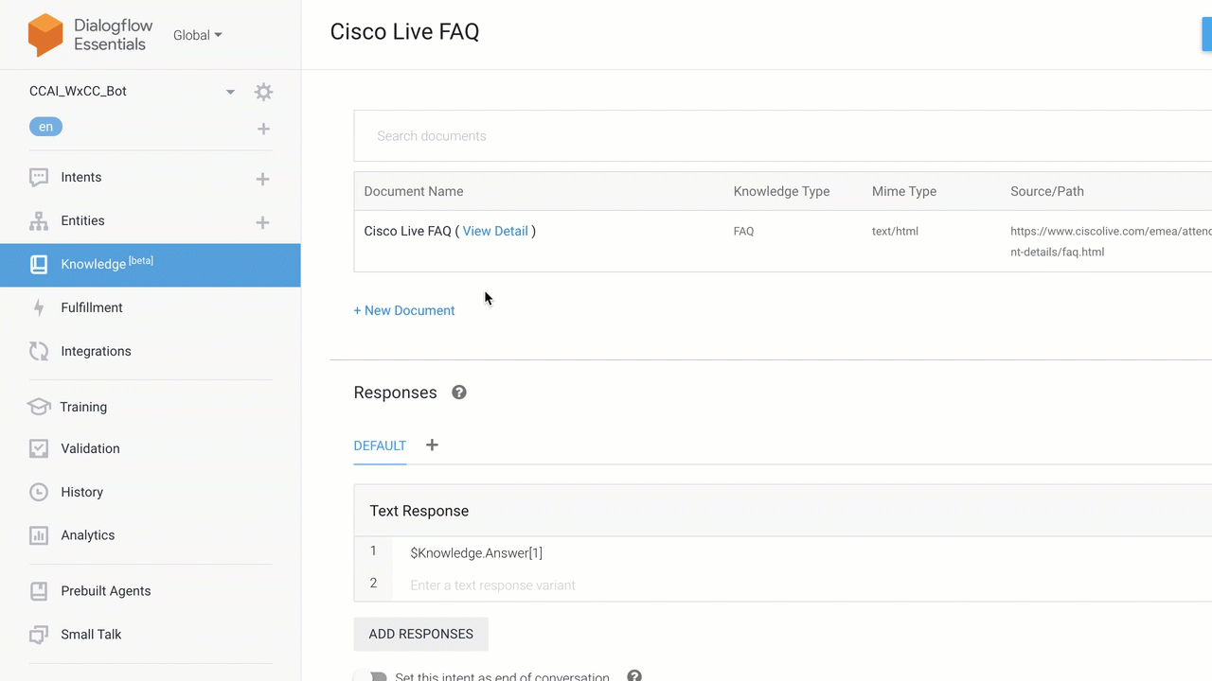Image resolution: width=1212 pixels, height=681 pixels.
Task: Click the Prebuilt Agents icon
Action: 39,591
